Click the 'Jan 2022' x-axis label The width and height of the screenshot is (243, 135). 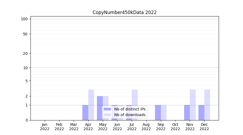click(45, 127)
